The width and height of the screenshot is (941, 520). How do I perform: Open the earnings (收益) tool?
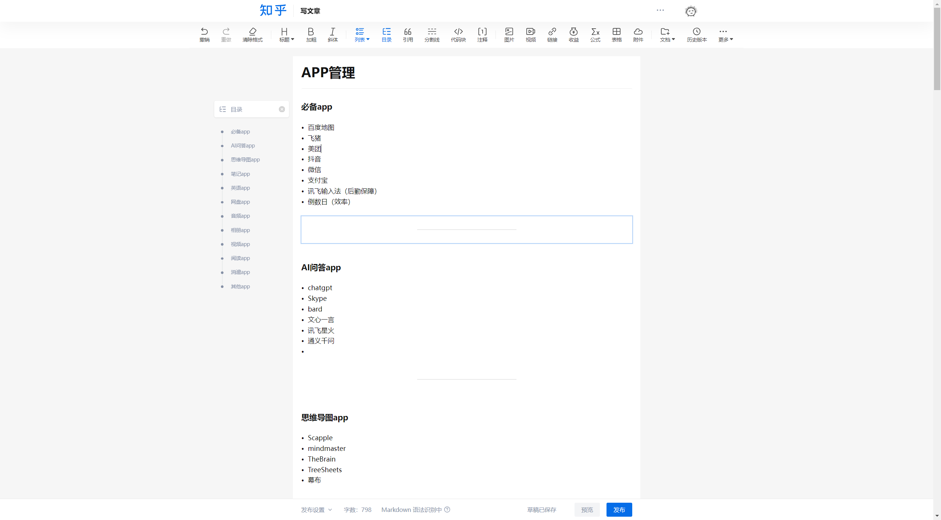(x=573, y=35)
